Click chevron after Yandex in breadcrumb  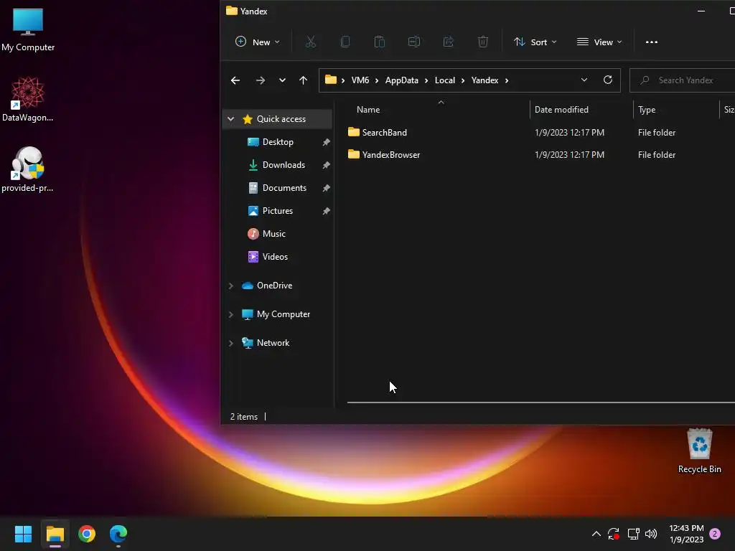pos(507,80)
